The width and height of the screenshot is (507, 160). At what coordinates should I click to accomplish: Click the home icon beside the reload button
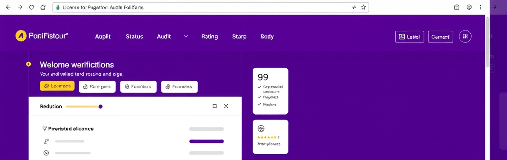43,7
